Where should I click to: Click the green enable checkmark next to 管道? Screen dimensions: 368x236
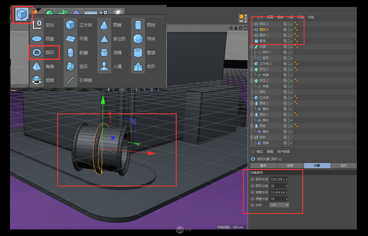coord(291,41)
